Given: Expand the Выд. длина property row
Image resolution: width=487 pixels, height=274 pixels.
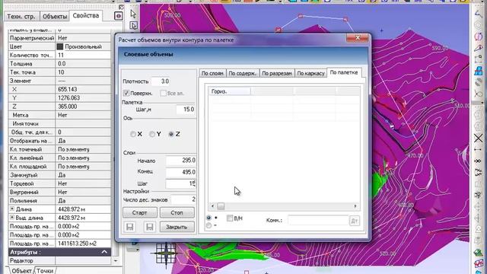Looking at the screenshot, I should [12, 217].
